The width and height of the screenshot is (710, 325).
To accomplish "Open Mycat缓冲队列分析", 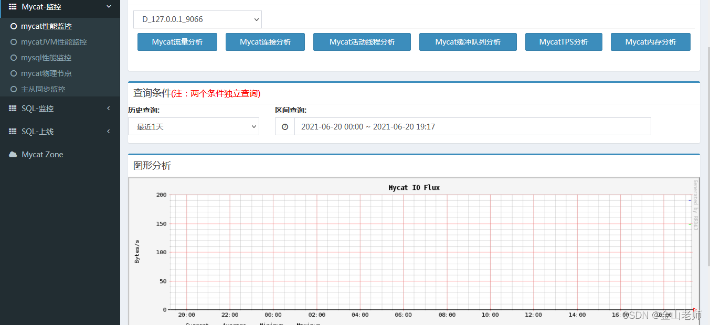I will pyautogui.click(x=468, y=42).
